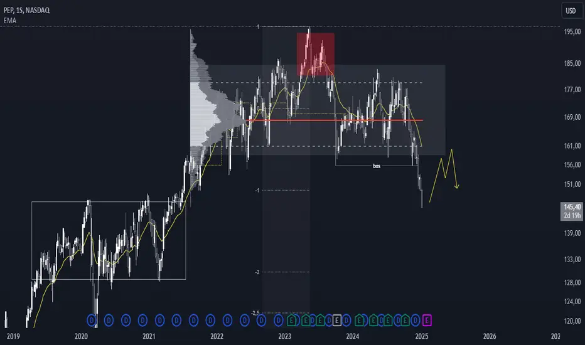Screen dimensions: 585x345
Task: Select the red shaded rectangle at the top
Action: click(316, 54)
